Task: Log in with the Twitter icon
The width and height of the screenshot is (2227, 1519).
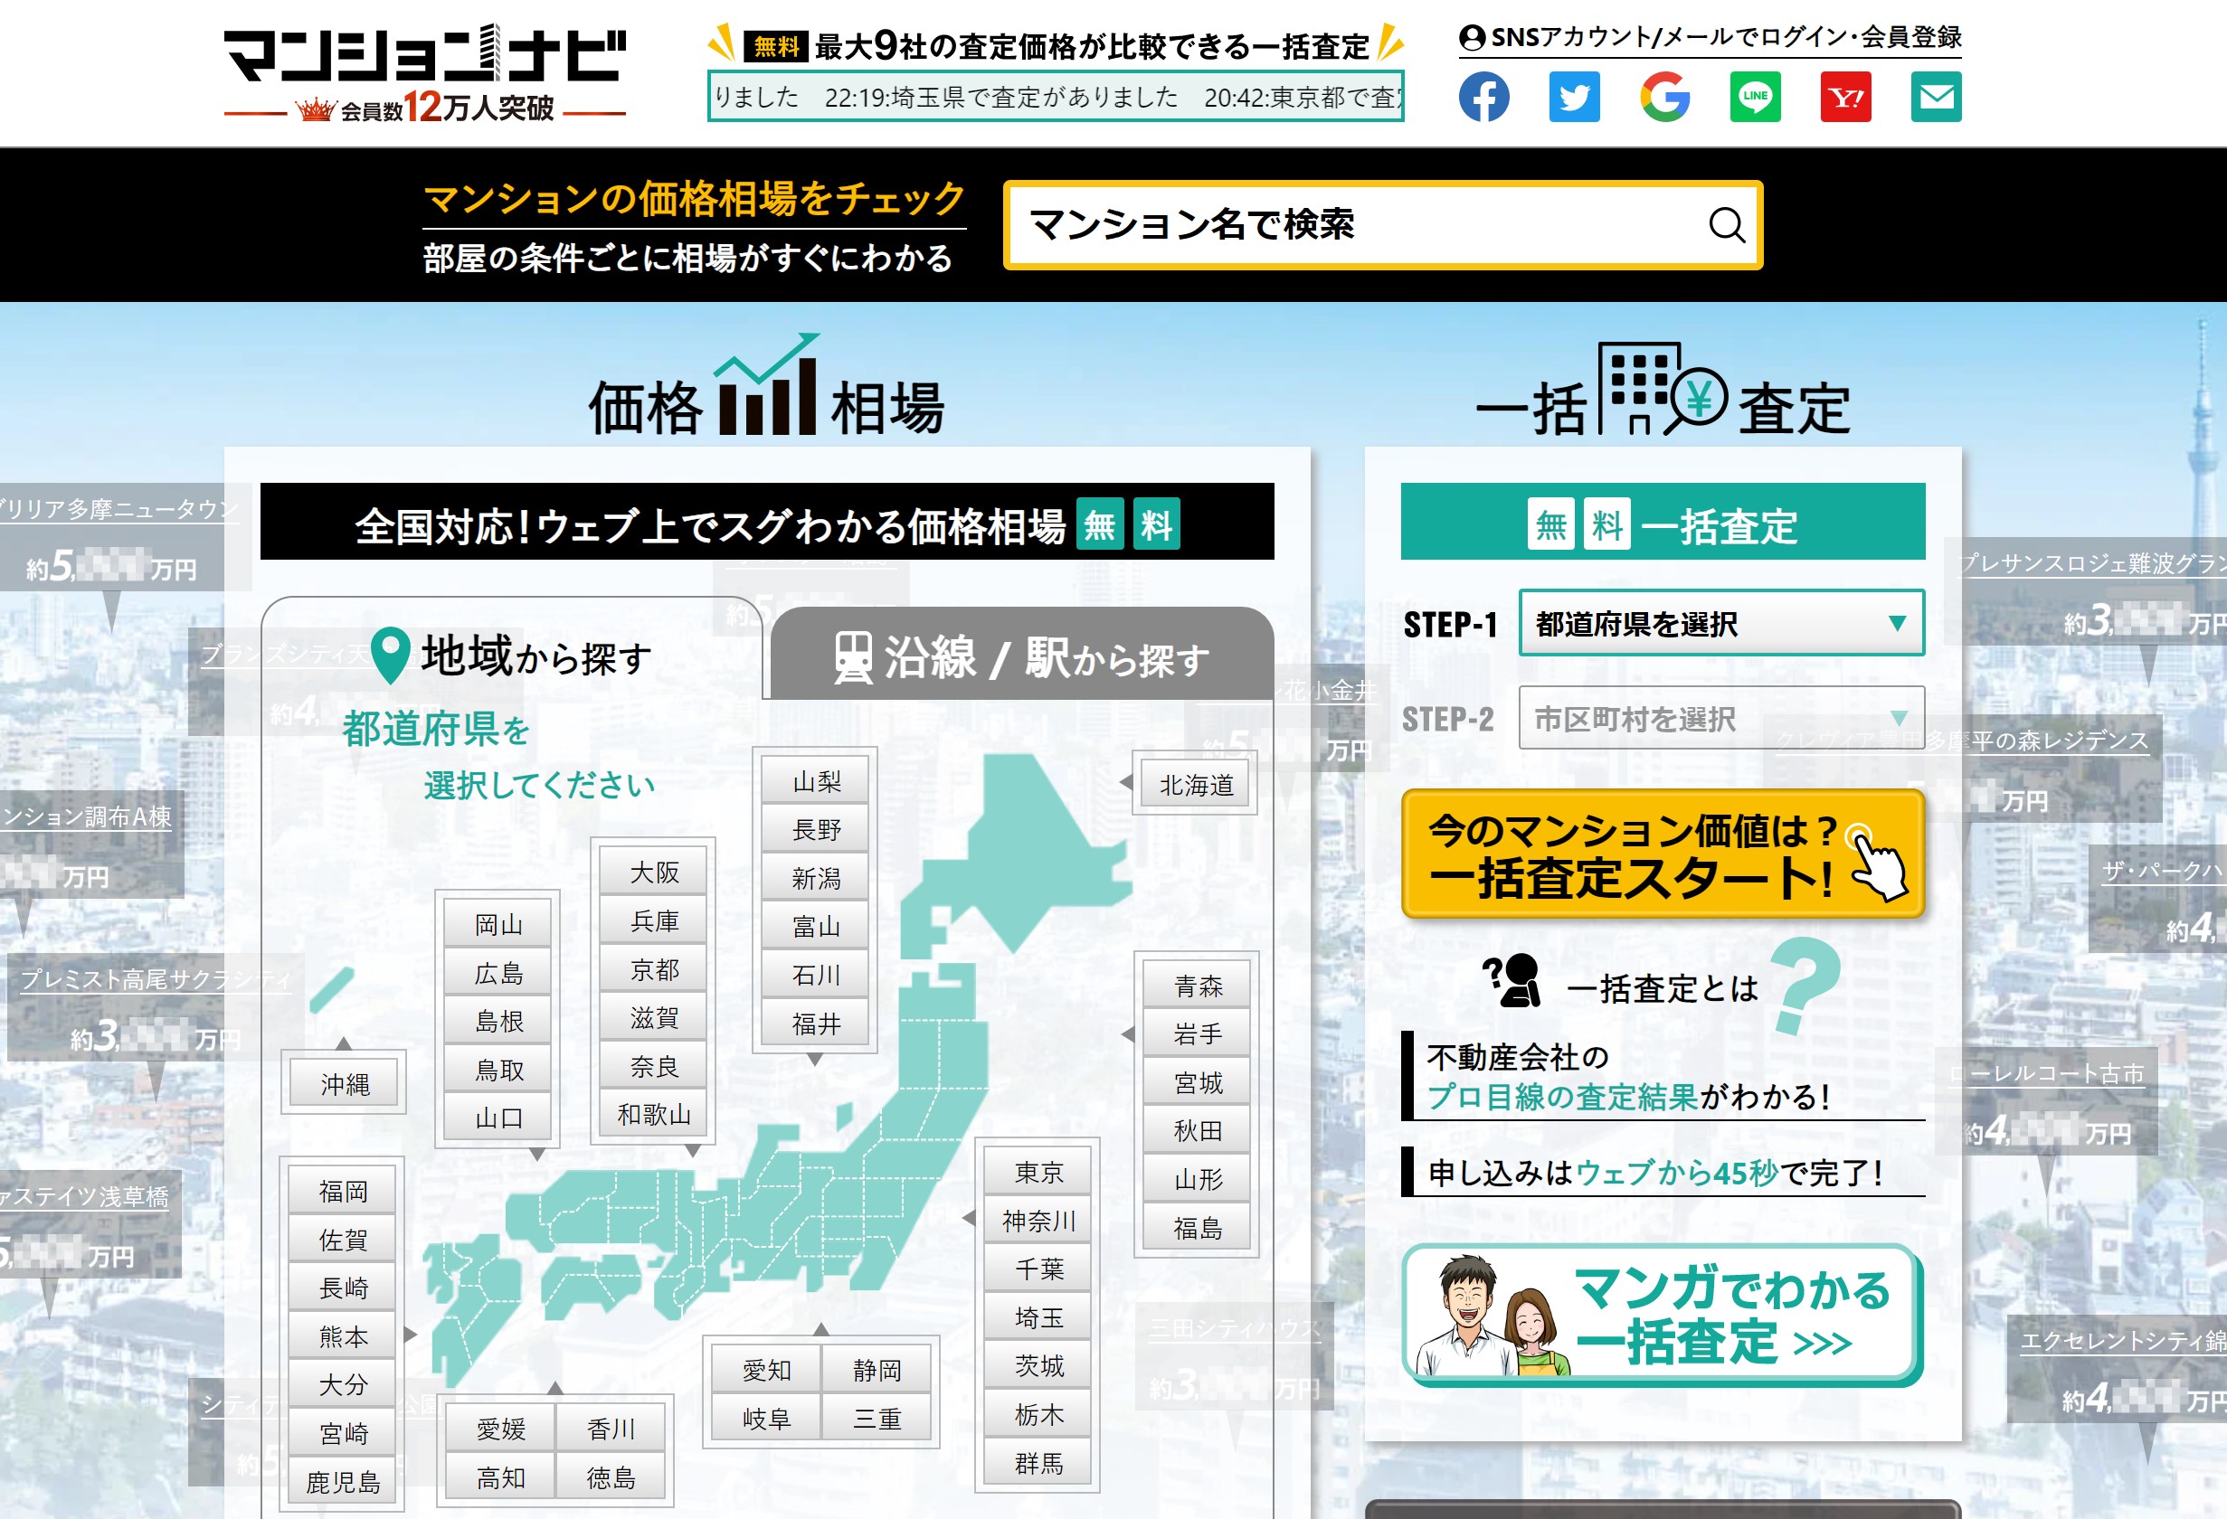Action: tap(1575, 97)
